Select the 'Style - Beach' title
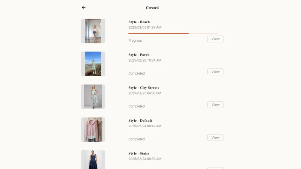301x169 pixels. click(139, 22)
